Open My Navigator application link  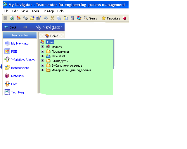(20, 43)
